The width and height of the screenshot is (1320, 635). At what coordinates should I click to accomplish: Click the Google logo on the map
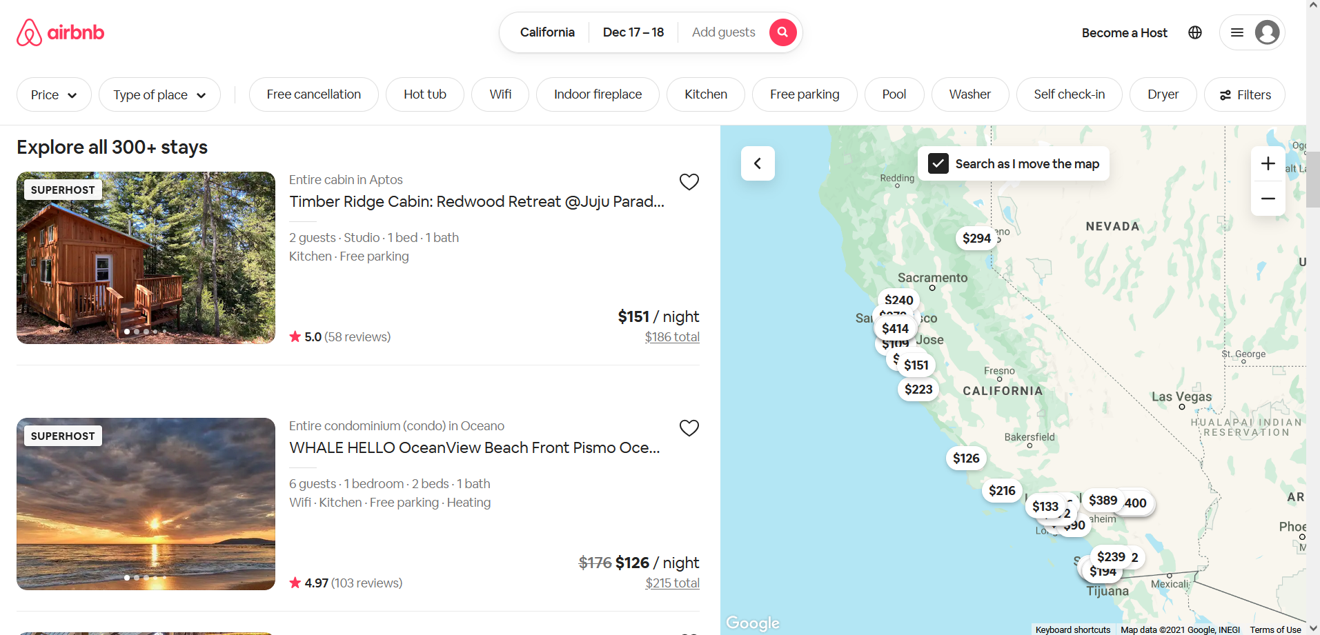coord(752,622)
